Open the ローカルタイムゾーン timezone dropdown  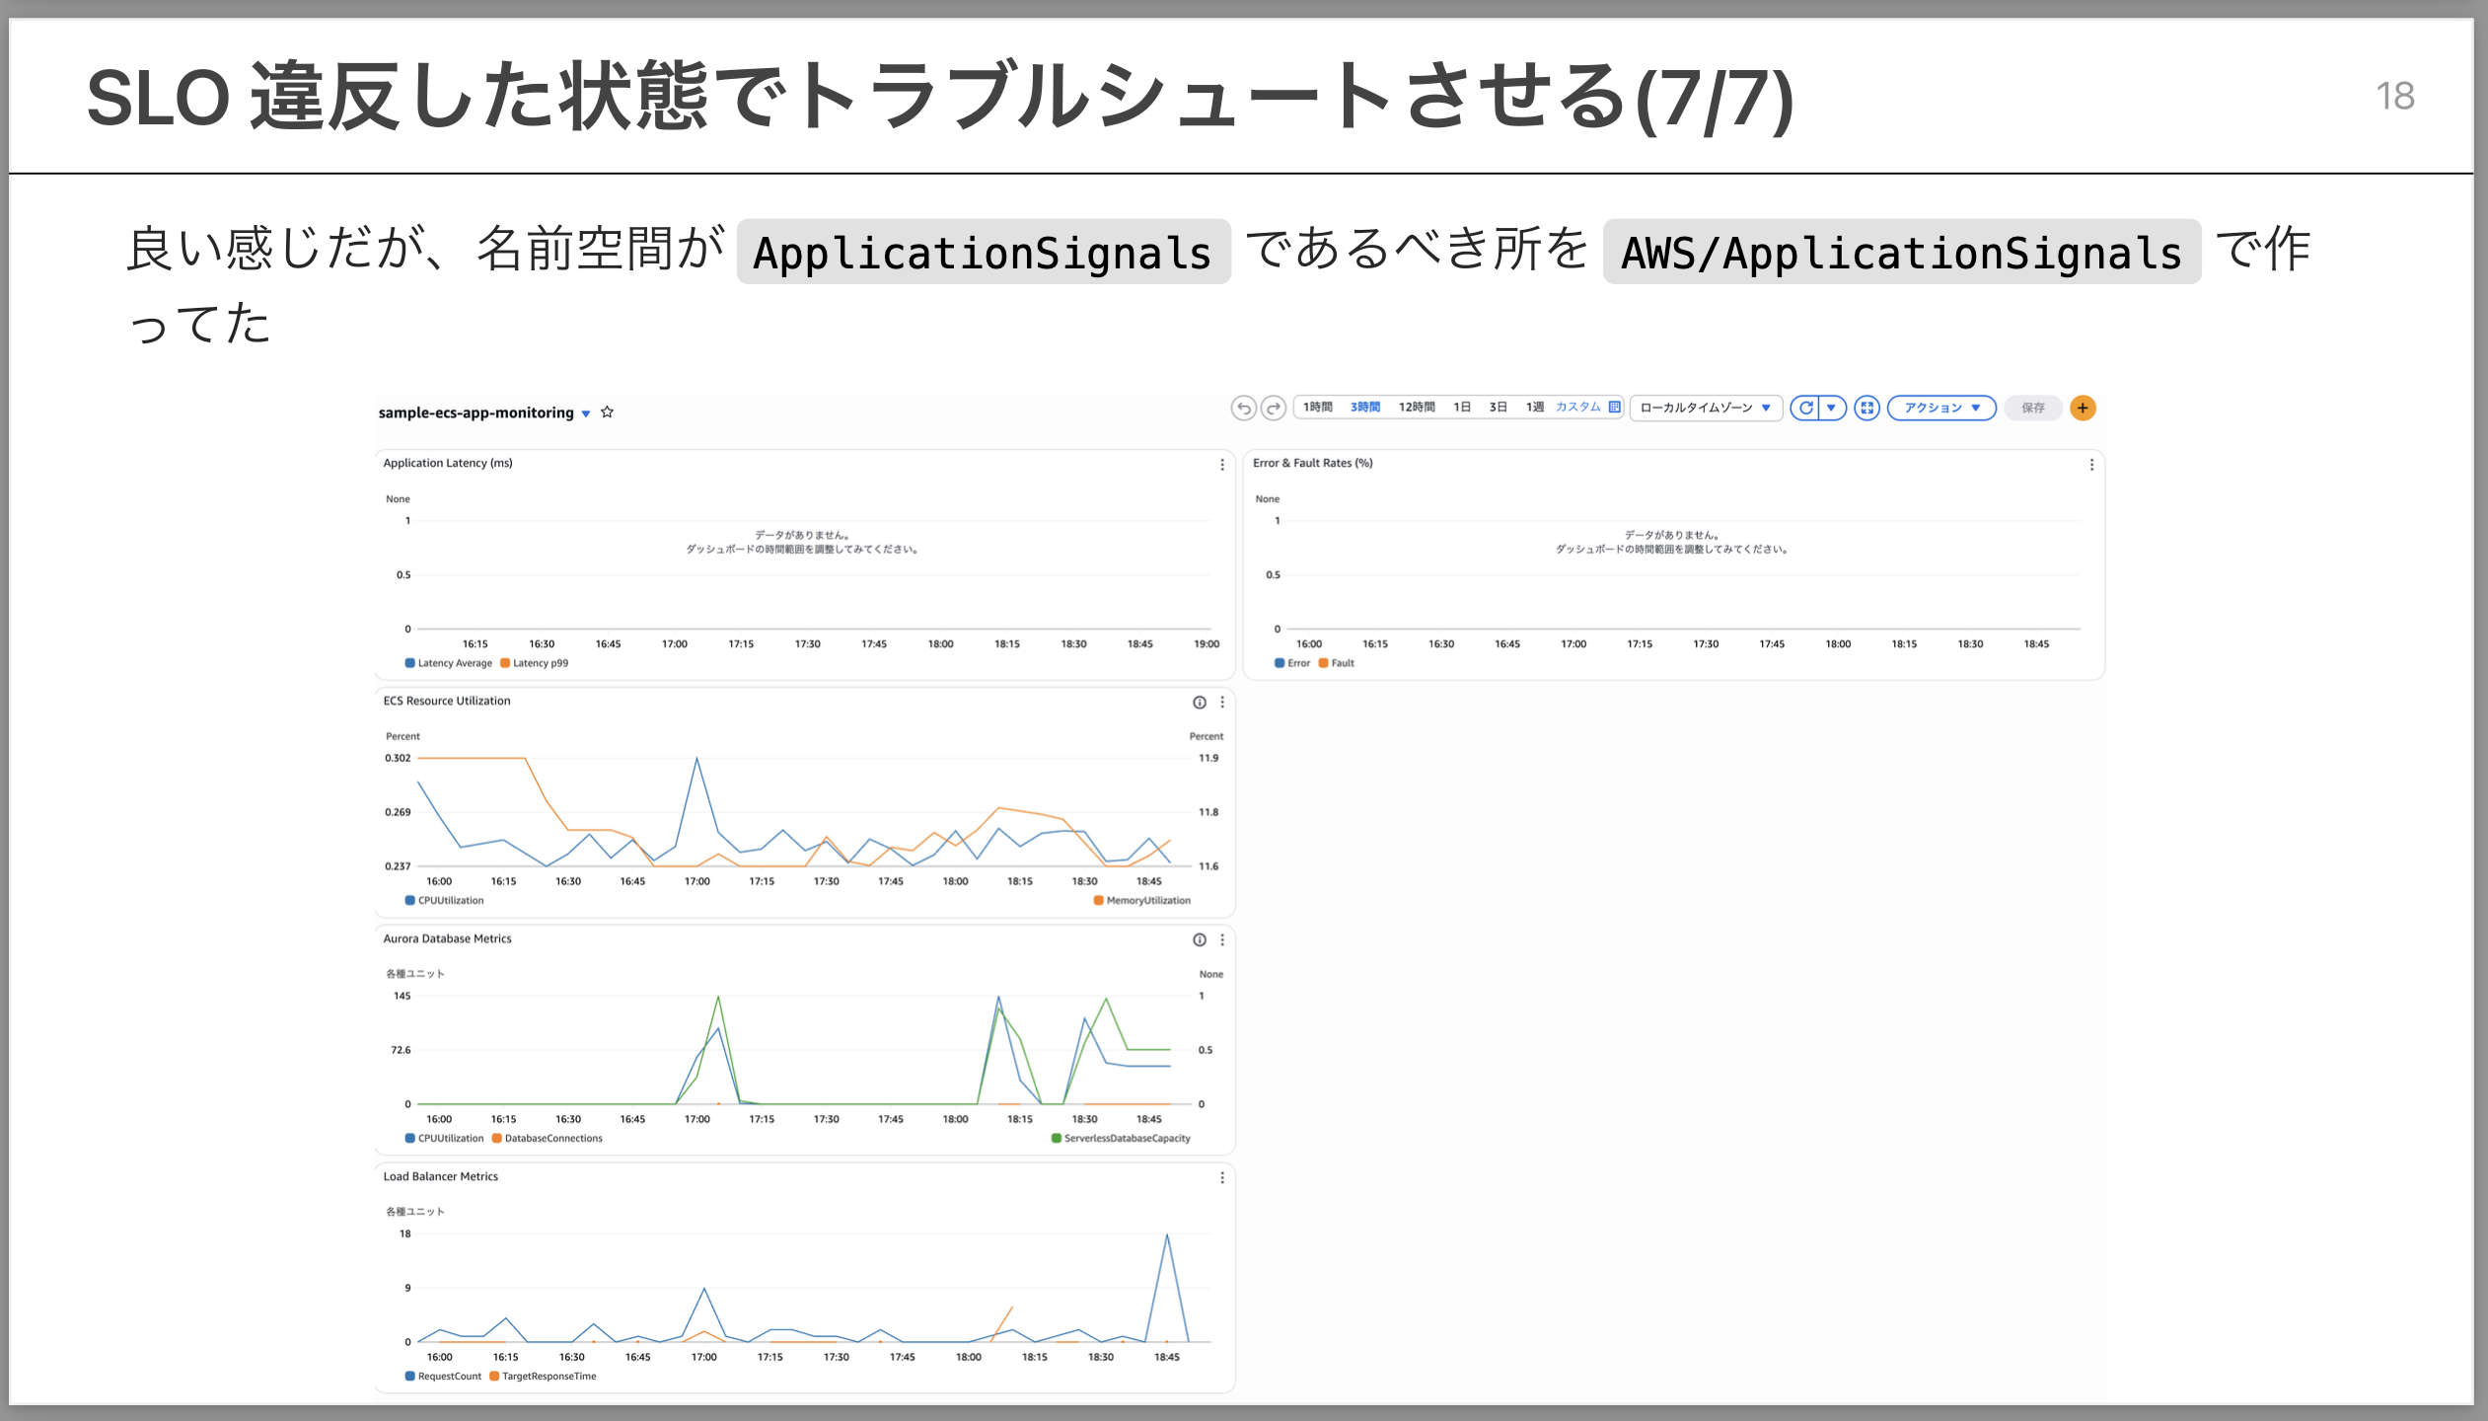1705,408
